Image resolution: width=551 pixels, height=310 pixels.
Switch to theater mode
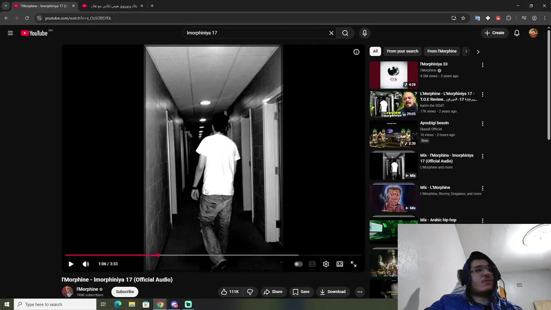point(340,264)
